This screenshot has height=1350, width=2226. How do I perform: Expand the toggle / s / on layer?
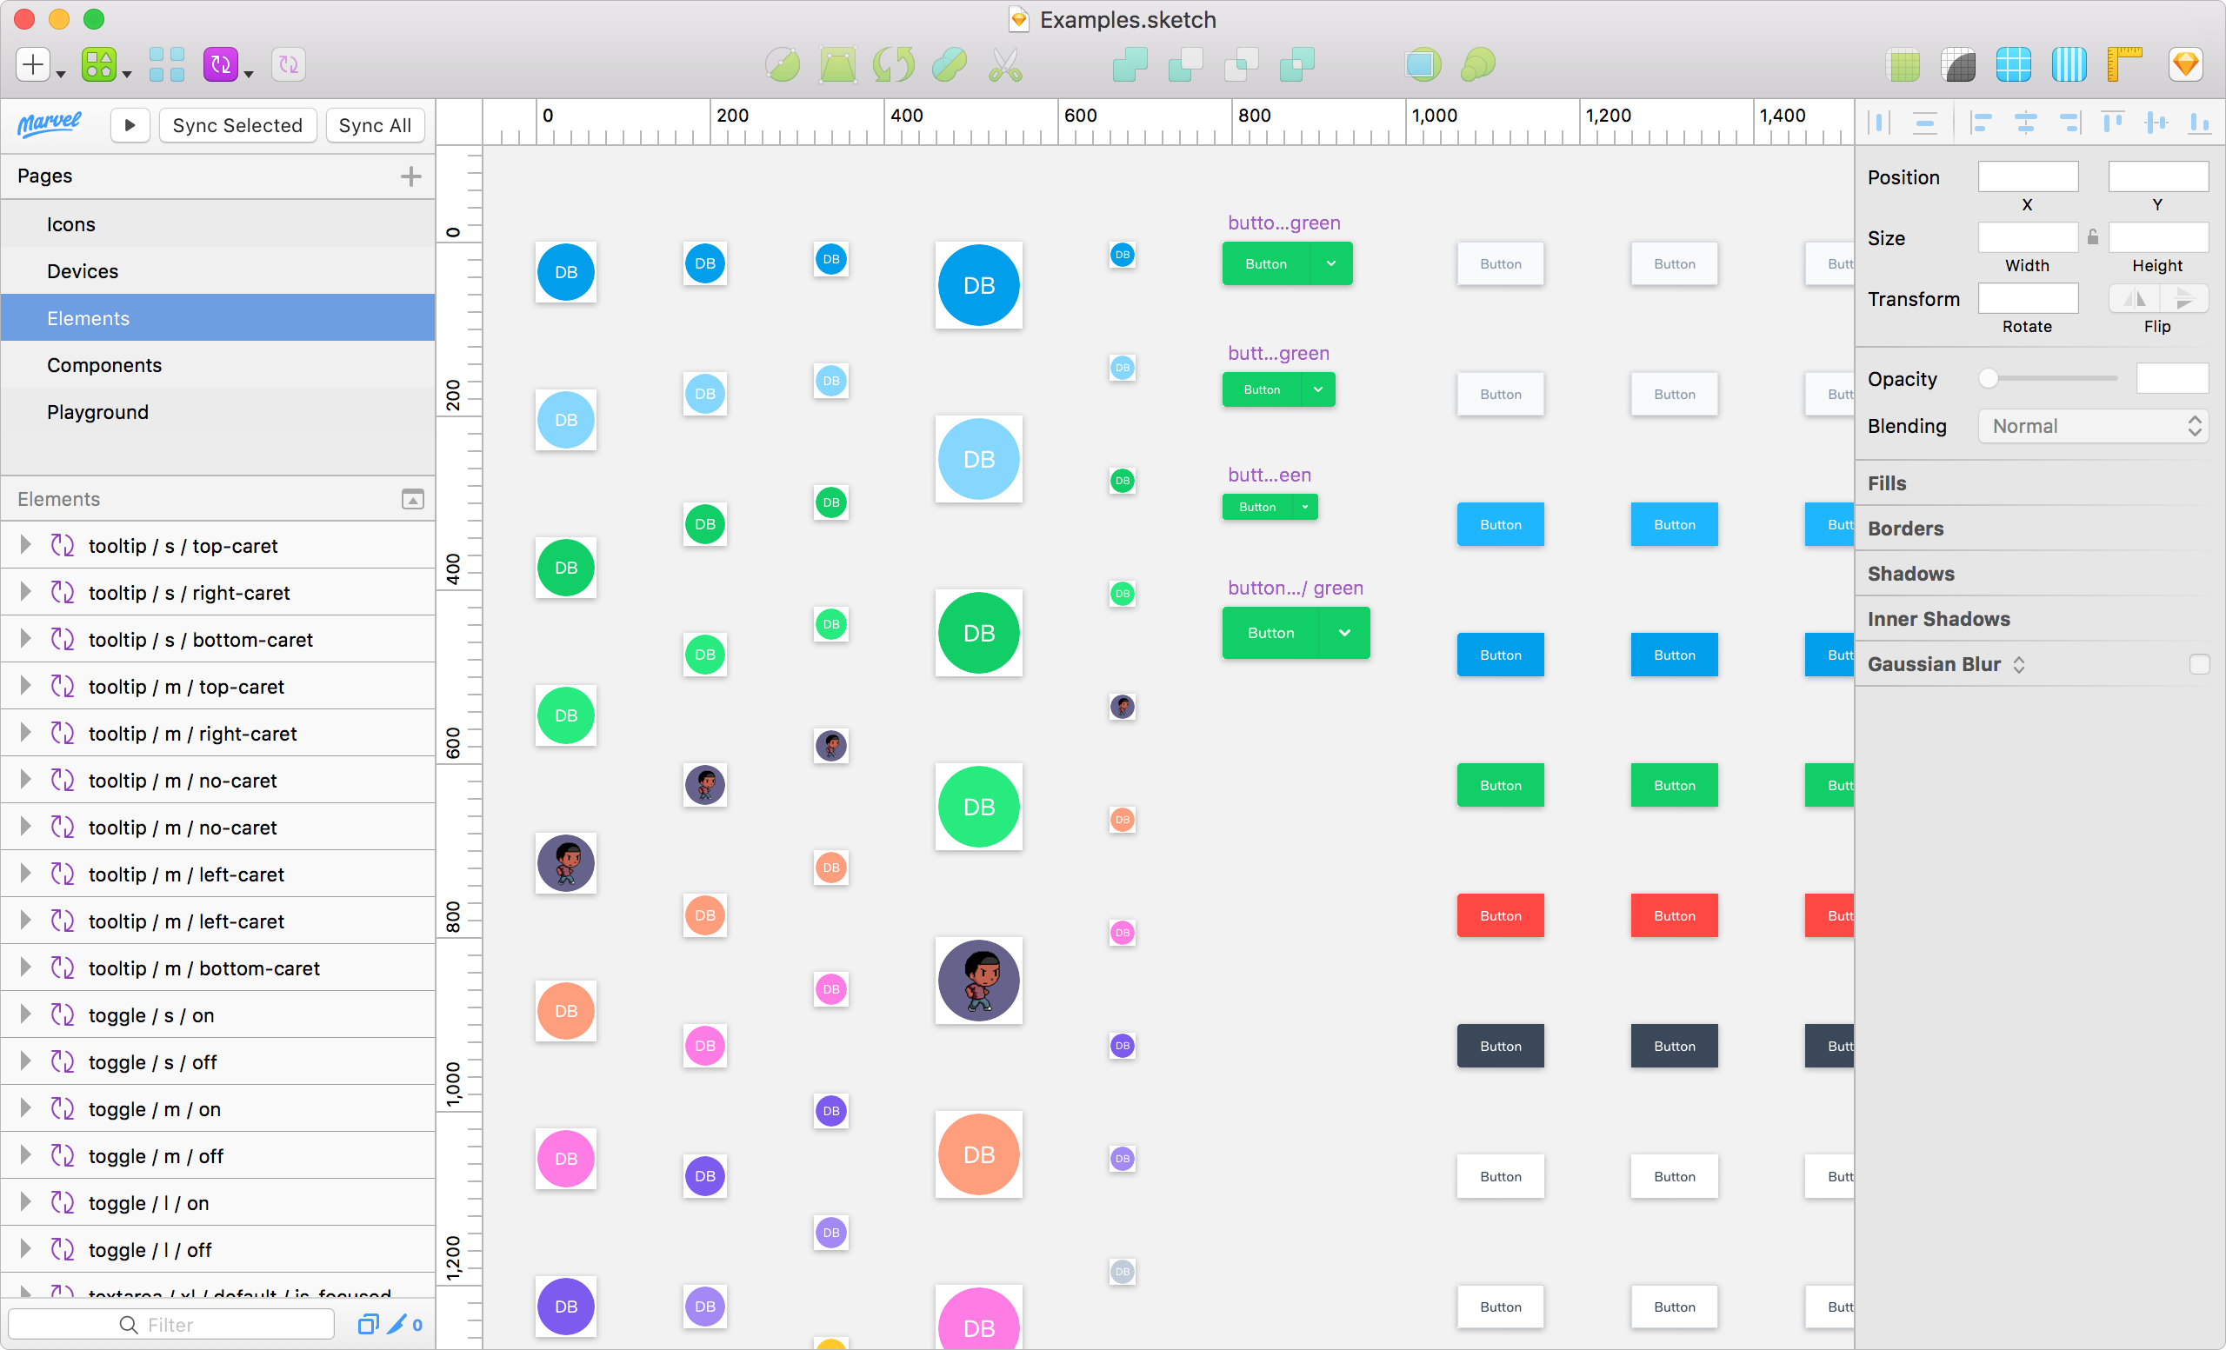pyautogui.click(x=25, y=1014)
